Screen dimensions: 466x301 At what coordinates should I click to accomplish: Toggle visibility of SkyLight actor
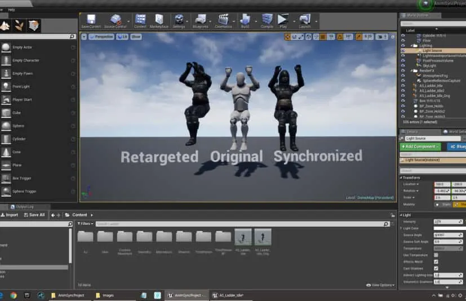coord(403,65)
